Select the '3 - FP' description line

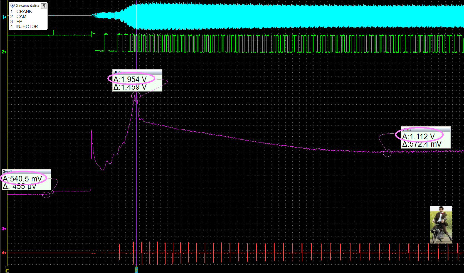16,21
